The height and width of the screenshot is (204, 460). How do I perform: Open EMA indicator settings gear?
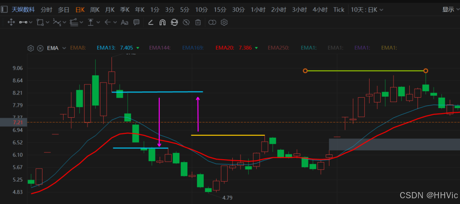coord(31,48)
